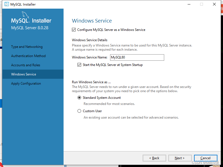Click the MySQL dolphin logo in sidebar
This screenshot has width=223, height=167.
25,15
